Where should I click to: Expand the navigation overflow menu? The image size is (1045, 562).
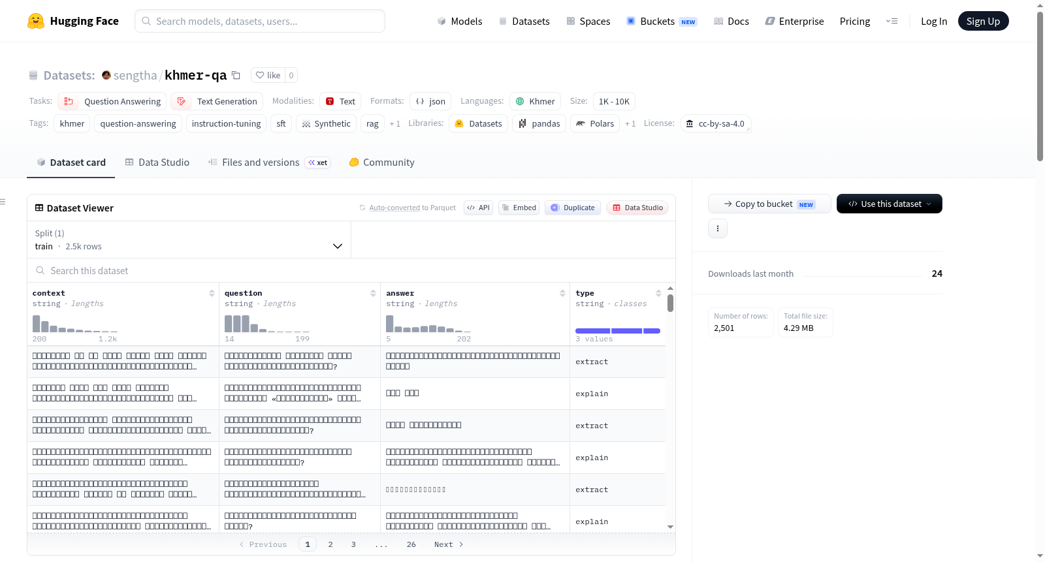(x=892, y=21)
